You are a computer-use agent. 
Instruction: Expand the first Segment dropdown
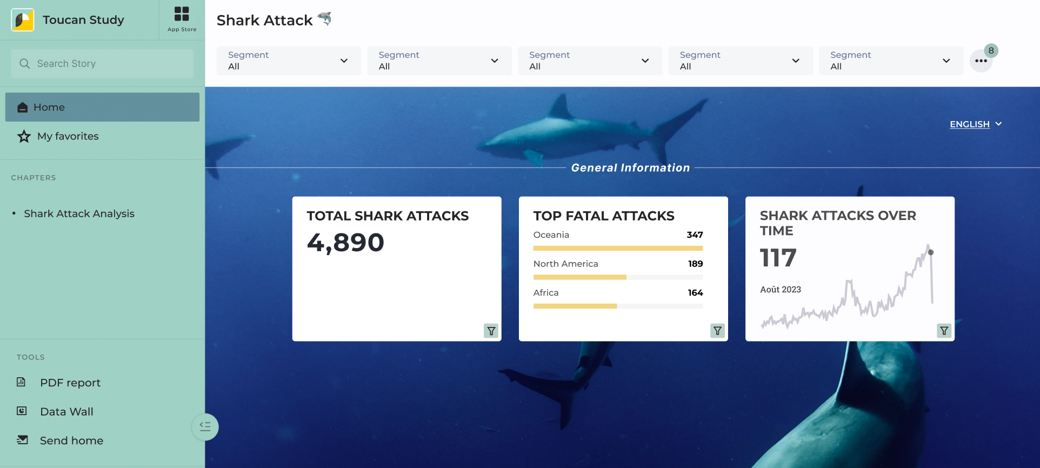289,61
